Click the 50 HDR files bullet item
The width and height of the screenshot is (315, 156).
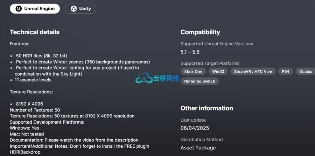click(x=41, y=56)
